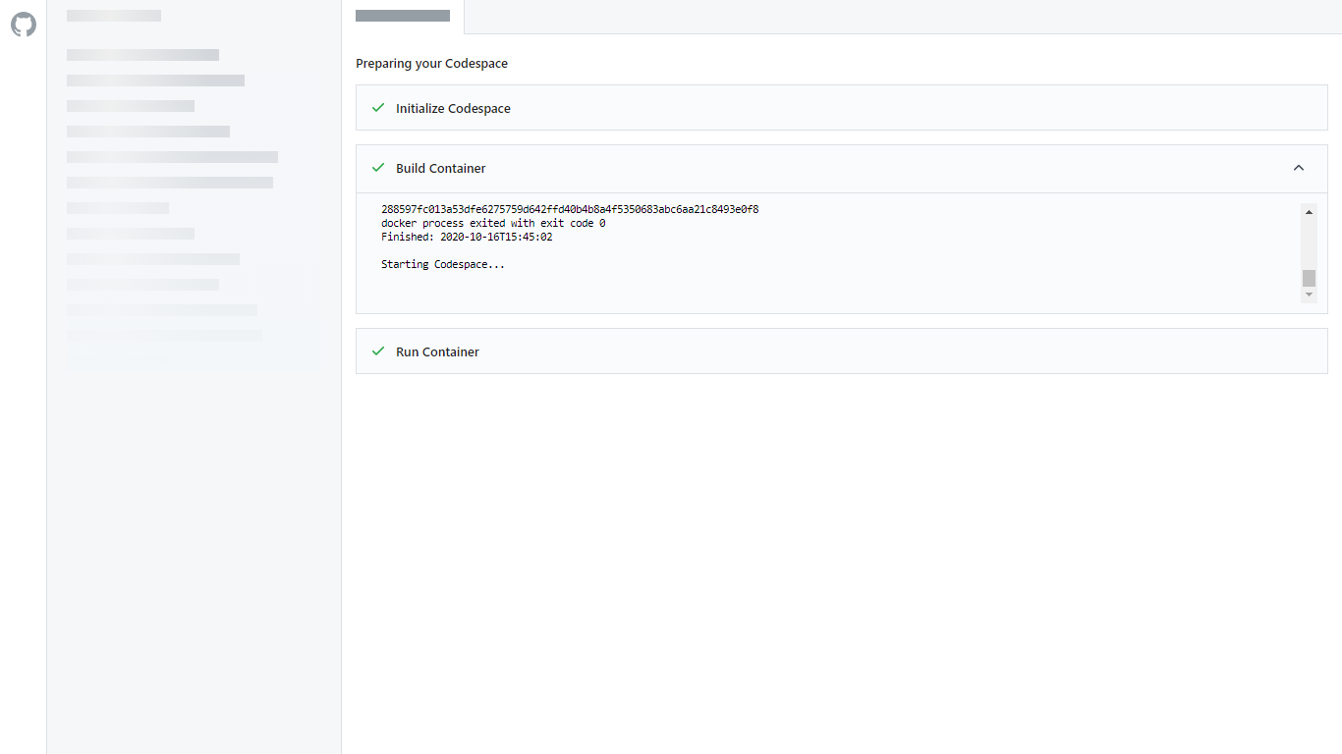1342x754 pixels.
Task: Click the container hash log line
Action: pyautogui.click(x=570, y=209)
